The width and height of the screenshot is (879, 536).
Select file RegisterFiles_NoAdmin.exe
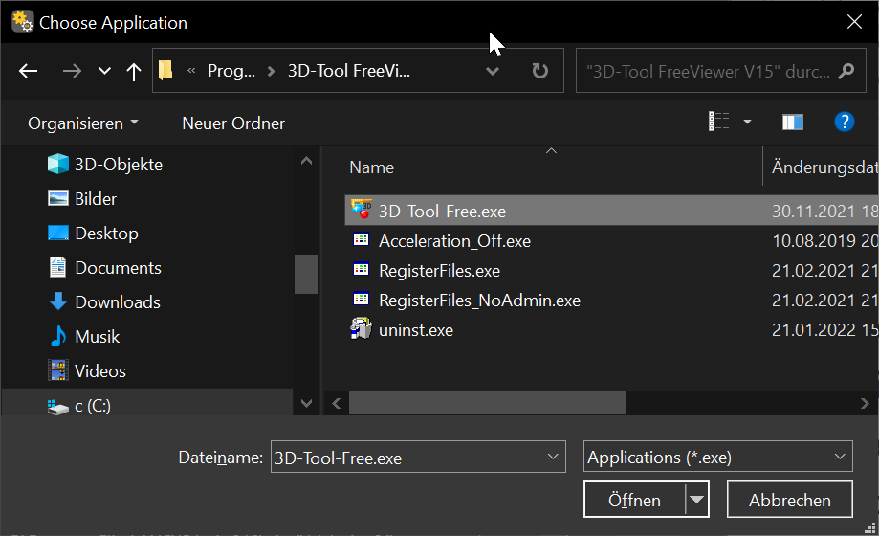tap(479, 301)
